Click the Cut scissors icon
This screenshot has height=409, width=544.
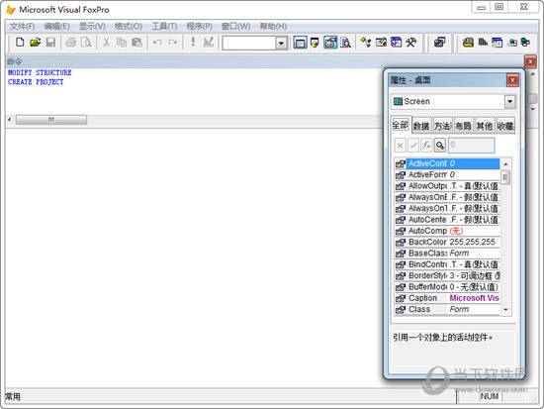[106, 43]
